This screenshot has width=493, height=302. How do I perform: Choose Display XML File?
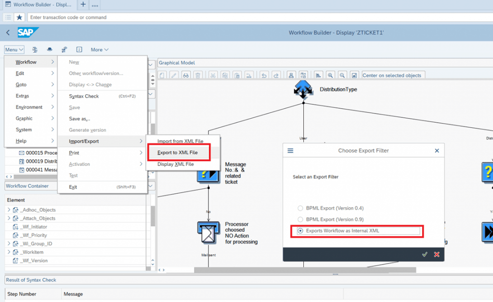pos(183,164)
